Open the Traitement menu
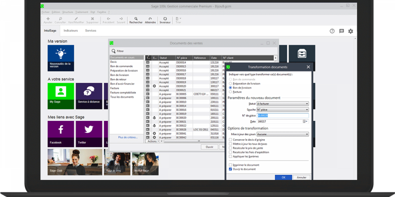395x197 pixels. [82, 12]
